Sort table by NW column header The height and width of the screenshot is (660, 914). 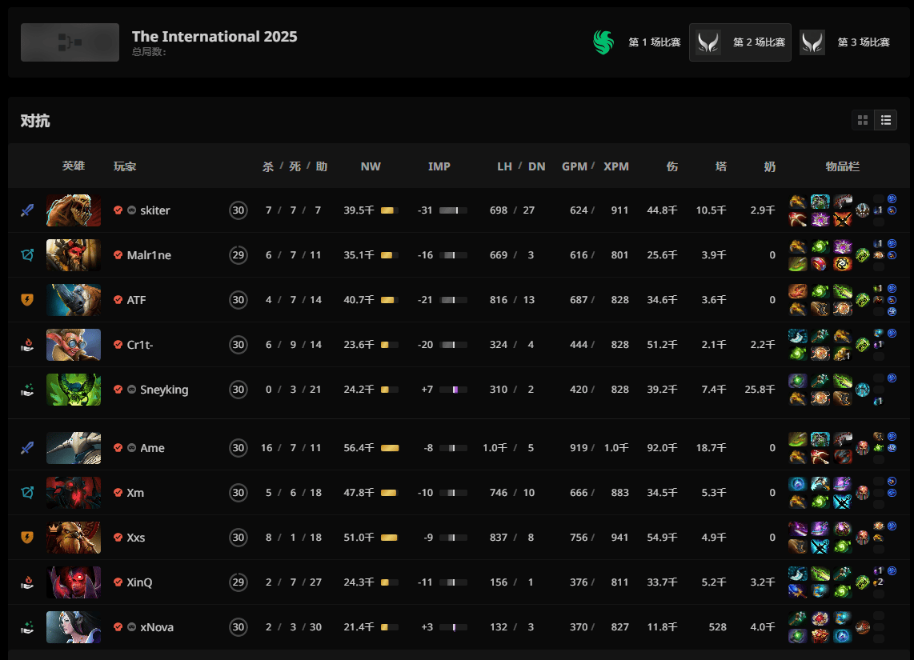pos(371,166)
